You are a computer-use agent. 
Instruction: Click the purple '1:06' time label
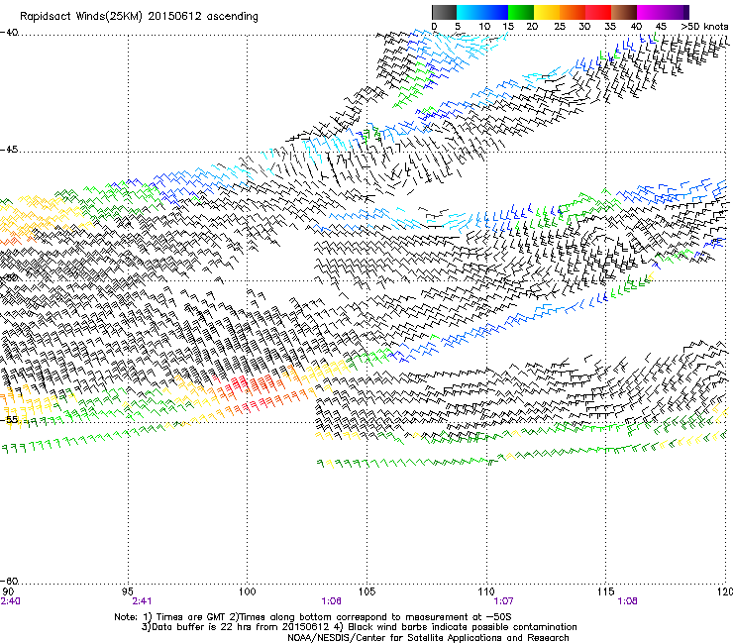pyautogui.click(x=331, y=601)
